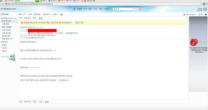Click the Windows Live logo
The width and height of the screenshot is (208, 110).
[9, 9]
